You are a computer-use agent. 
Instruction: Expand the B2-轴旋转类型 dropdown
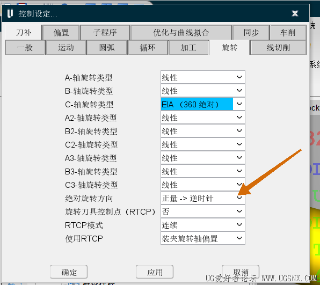click(202, 131)
